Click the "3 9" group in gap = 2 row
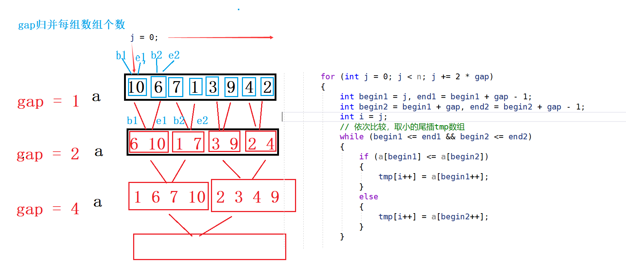This screenshot has height=271, width=626. 224,142
